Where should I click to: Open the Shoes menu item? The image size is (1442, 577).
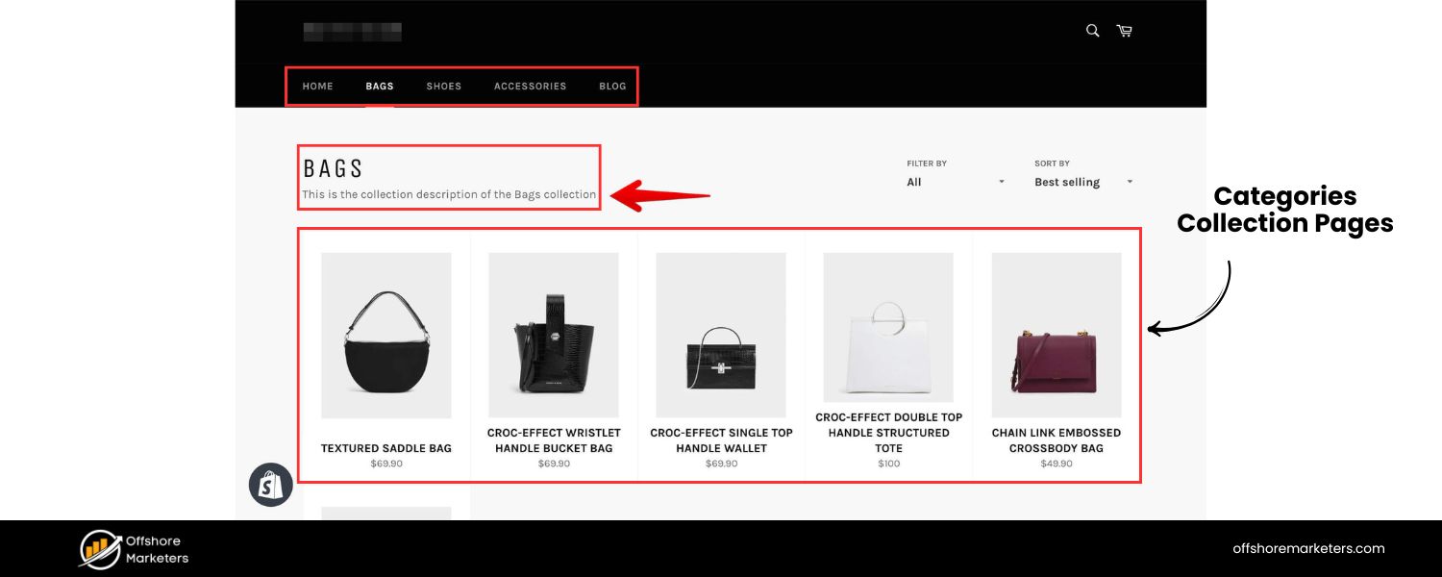tap(444, 86)
